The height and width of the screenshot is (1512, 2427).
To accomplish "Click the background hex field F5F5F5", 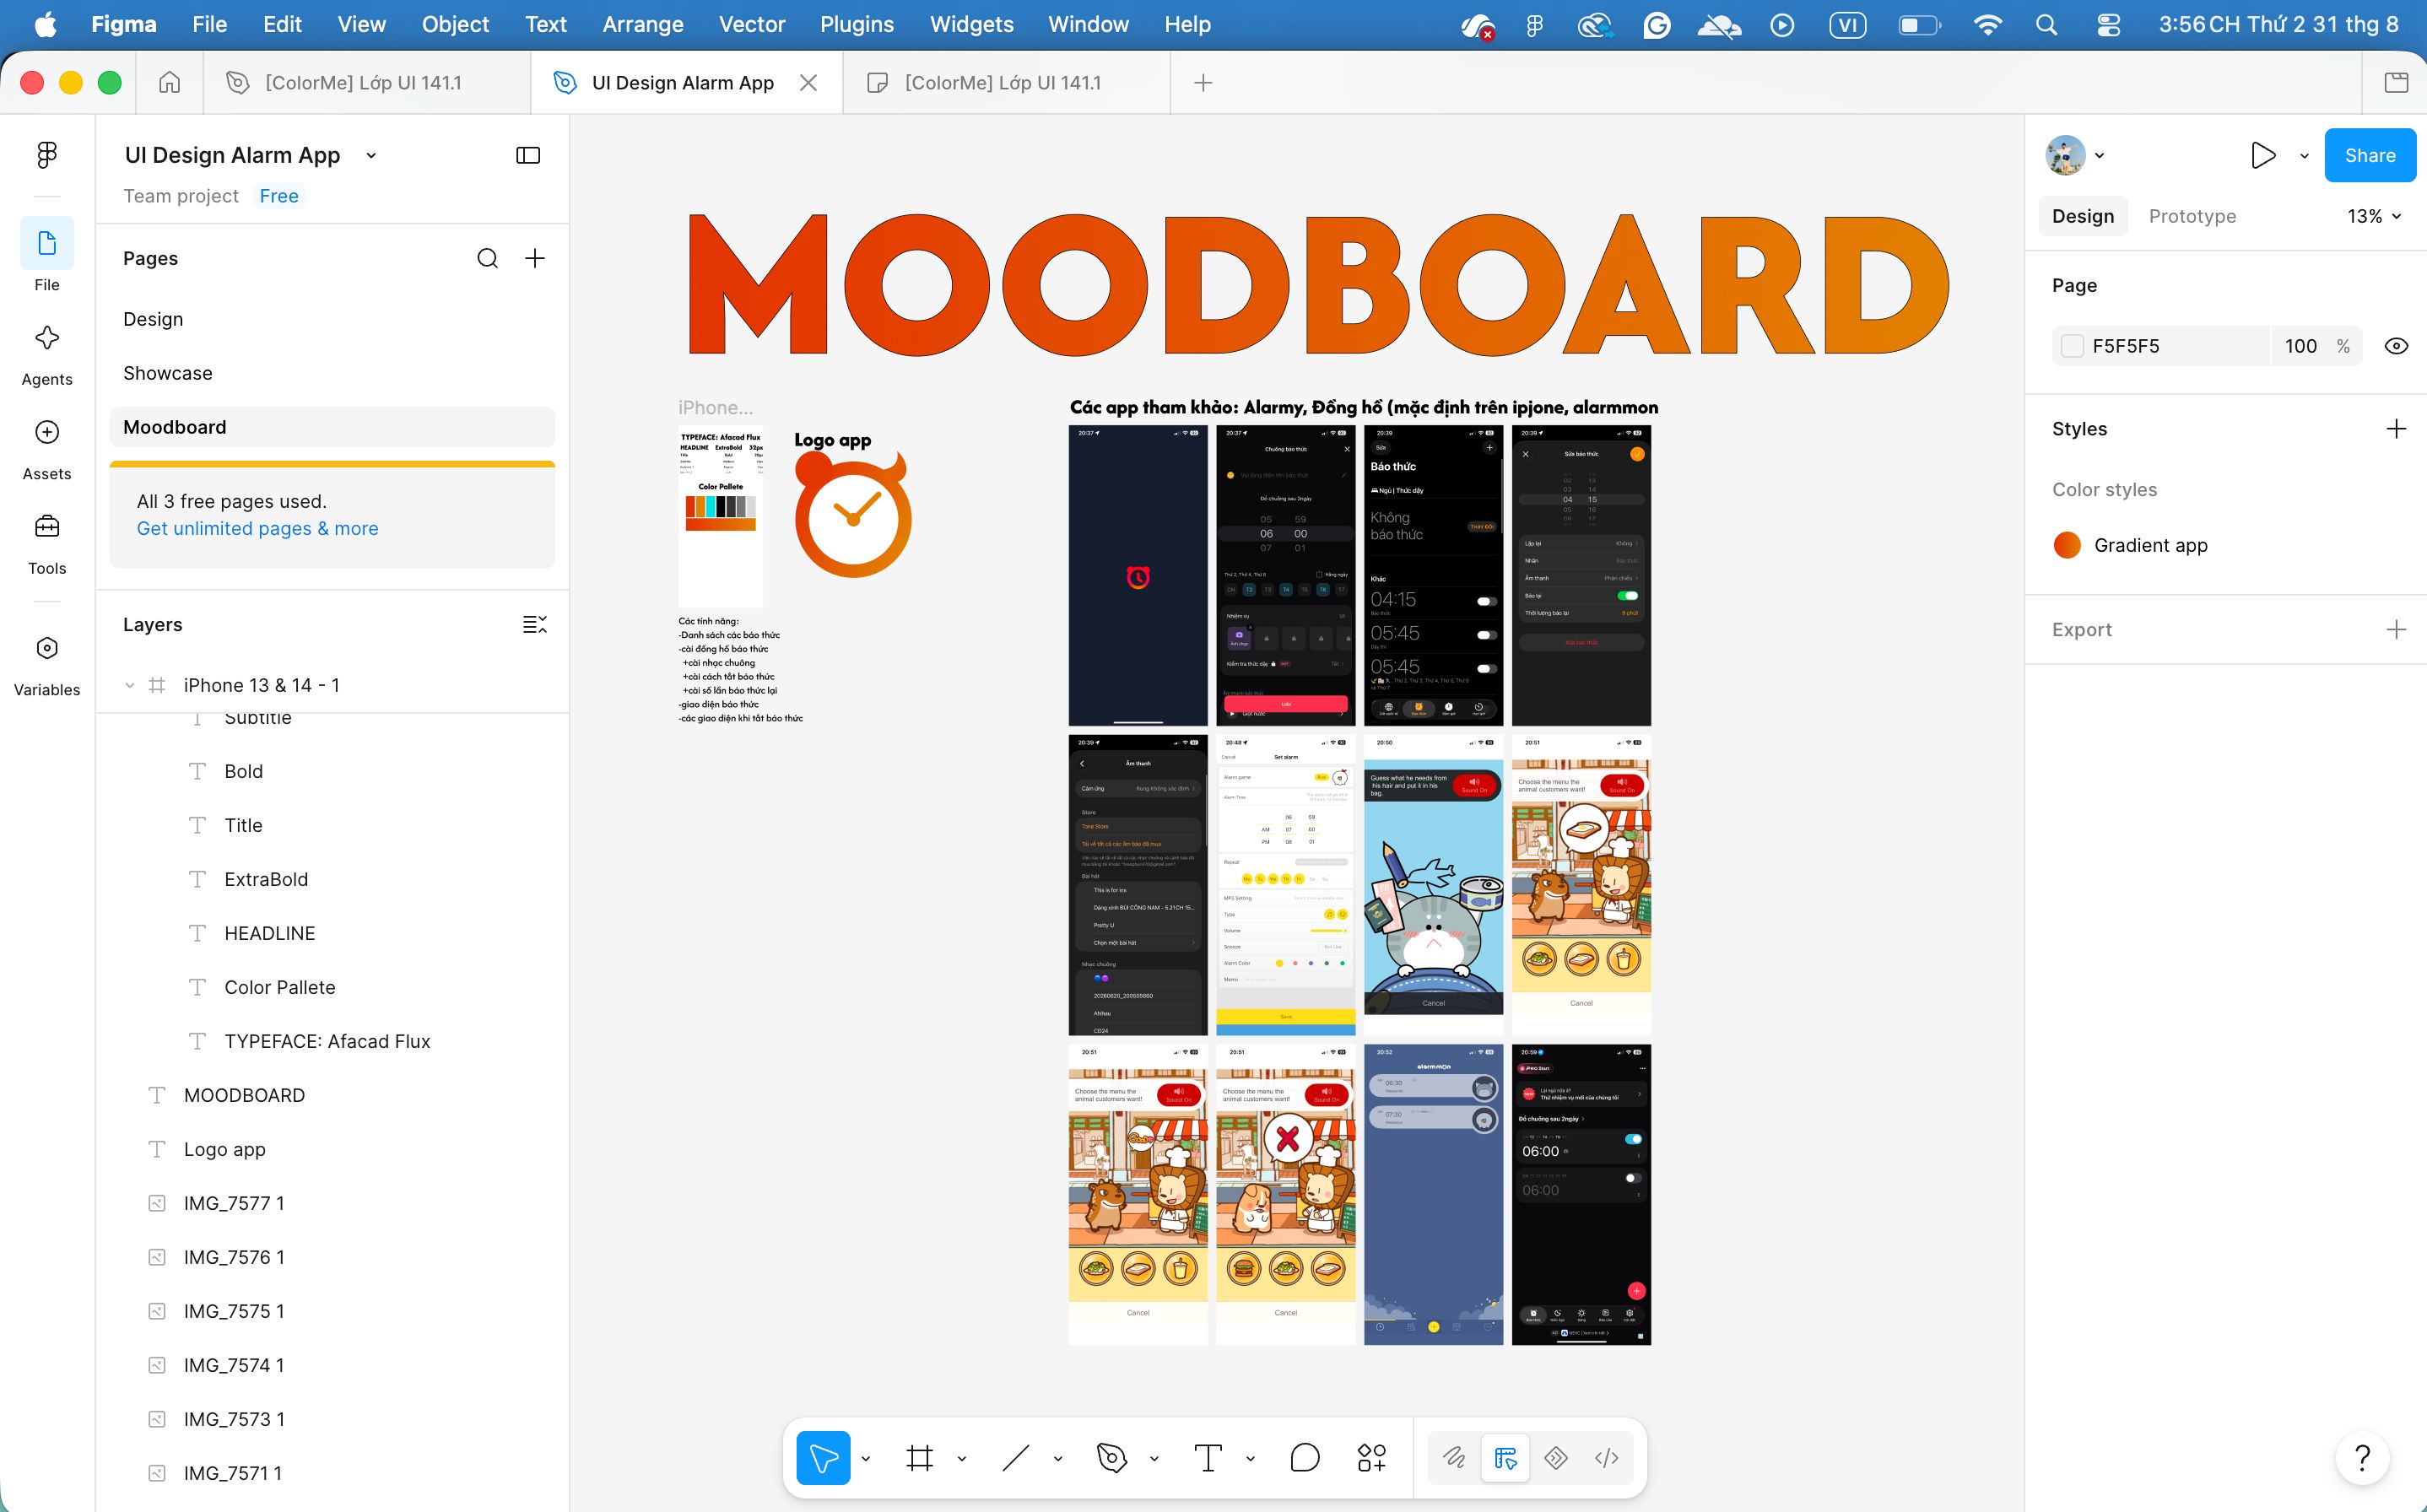I will click(x=2160, y=346).
